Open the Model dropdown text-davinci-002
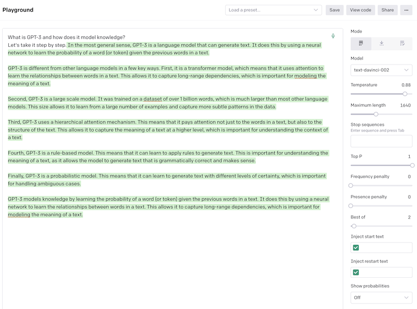 tap(382, 70)
